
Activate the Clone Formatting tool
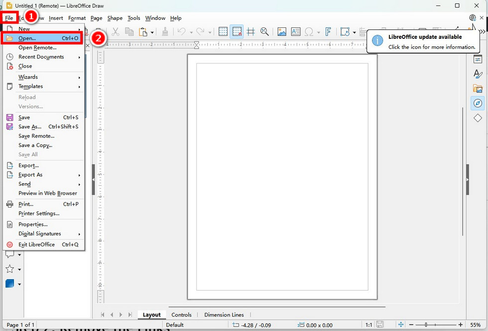click(165, 32)
